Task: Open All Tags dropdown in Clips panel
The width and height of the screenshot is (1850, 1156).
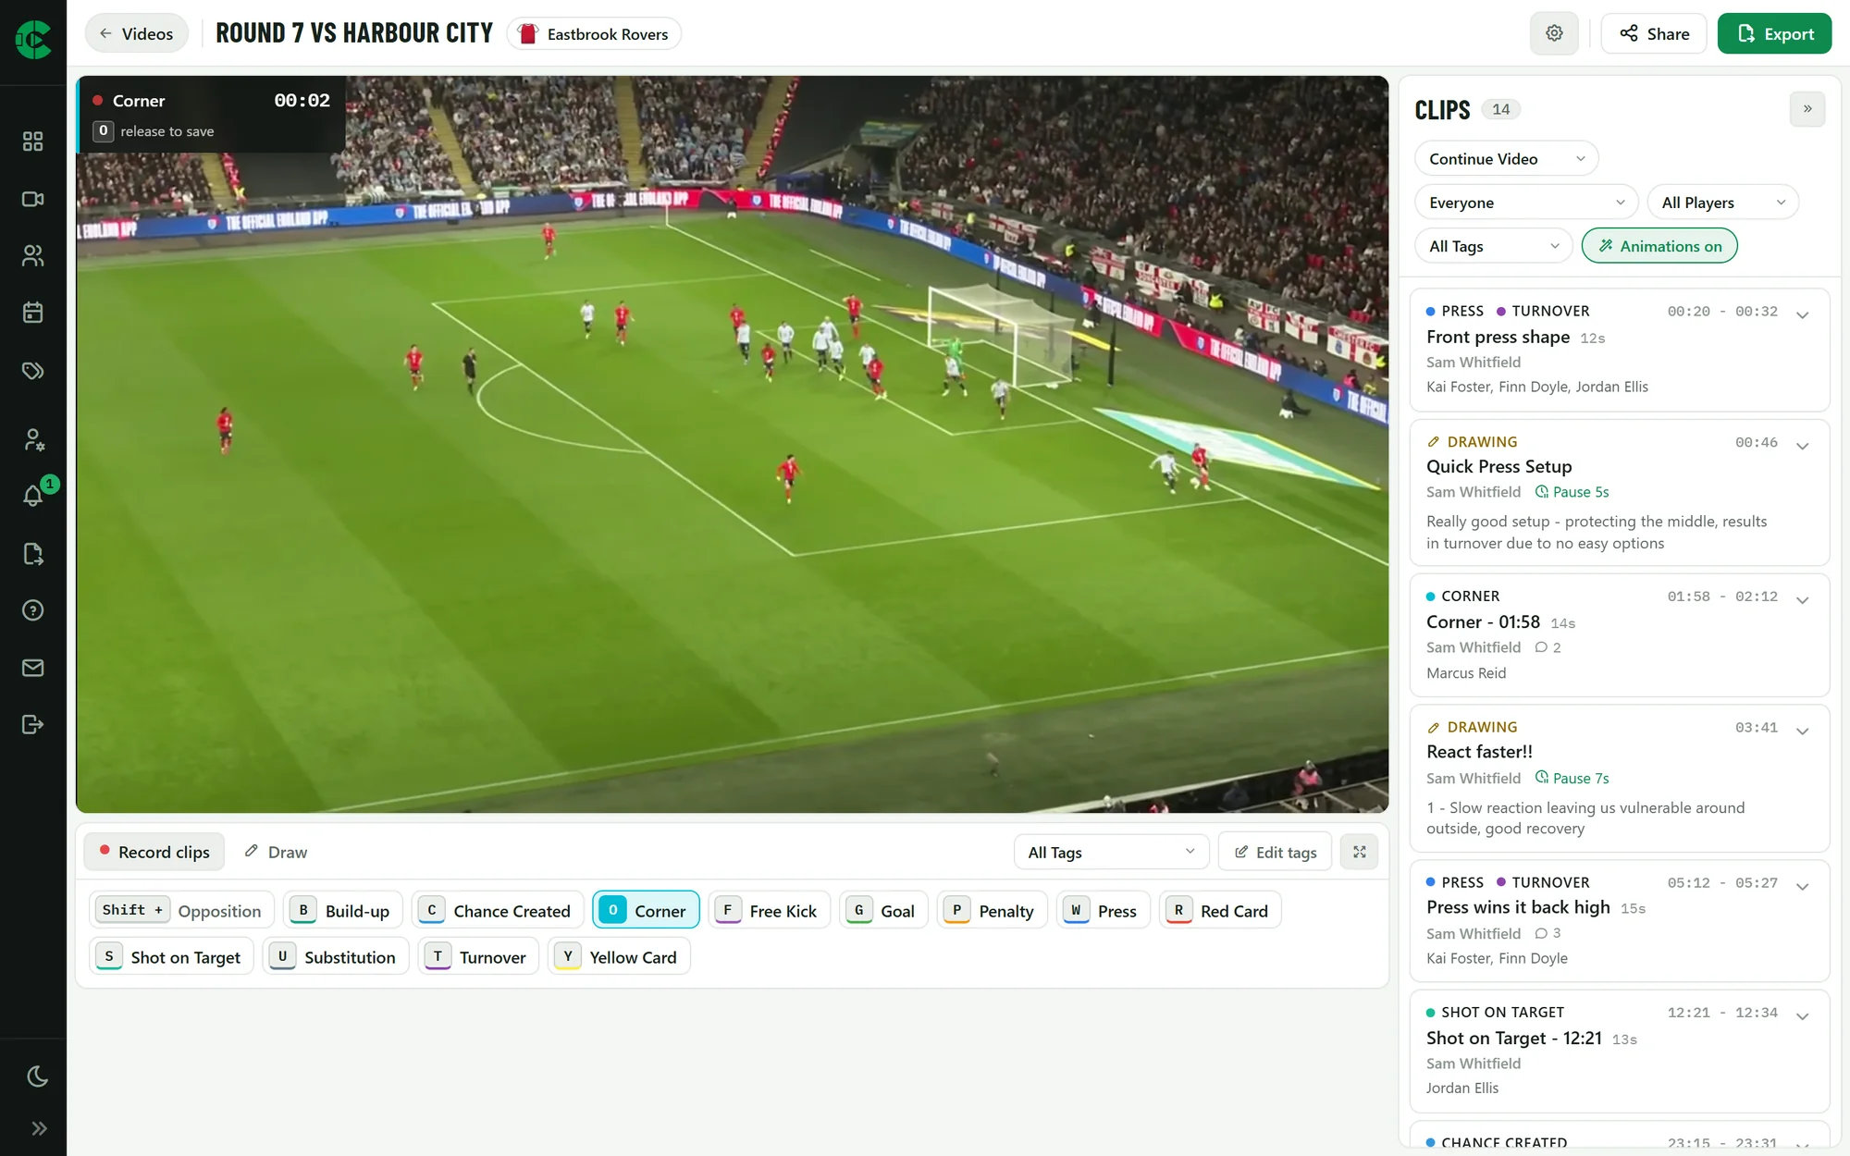Action: pos(1493,246)
